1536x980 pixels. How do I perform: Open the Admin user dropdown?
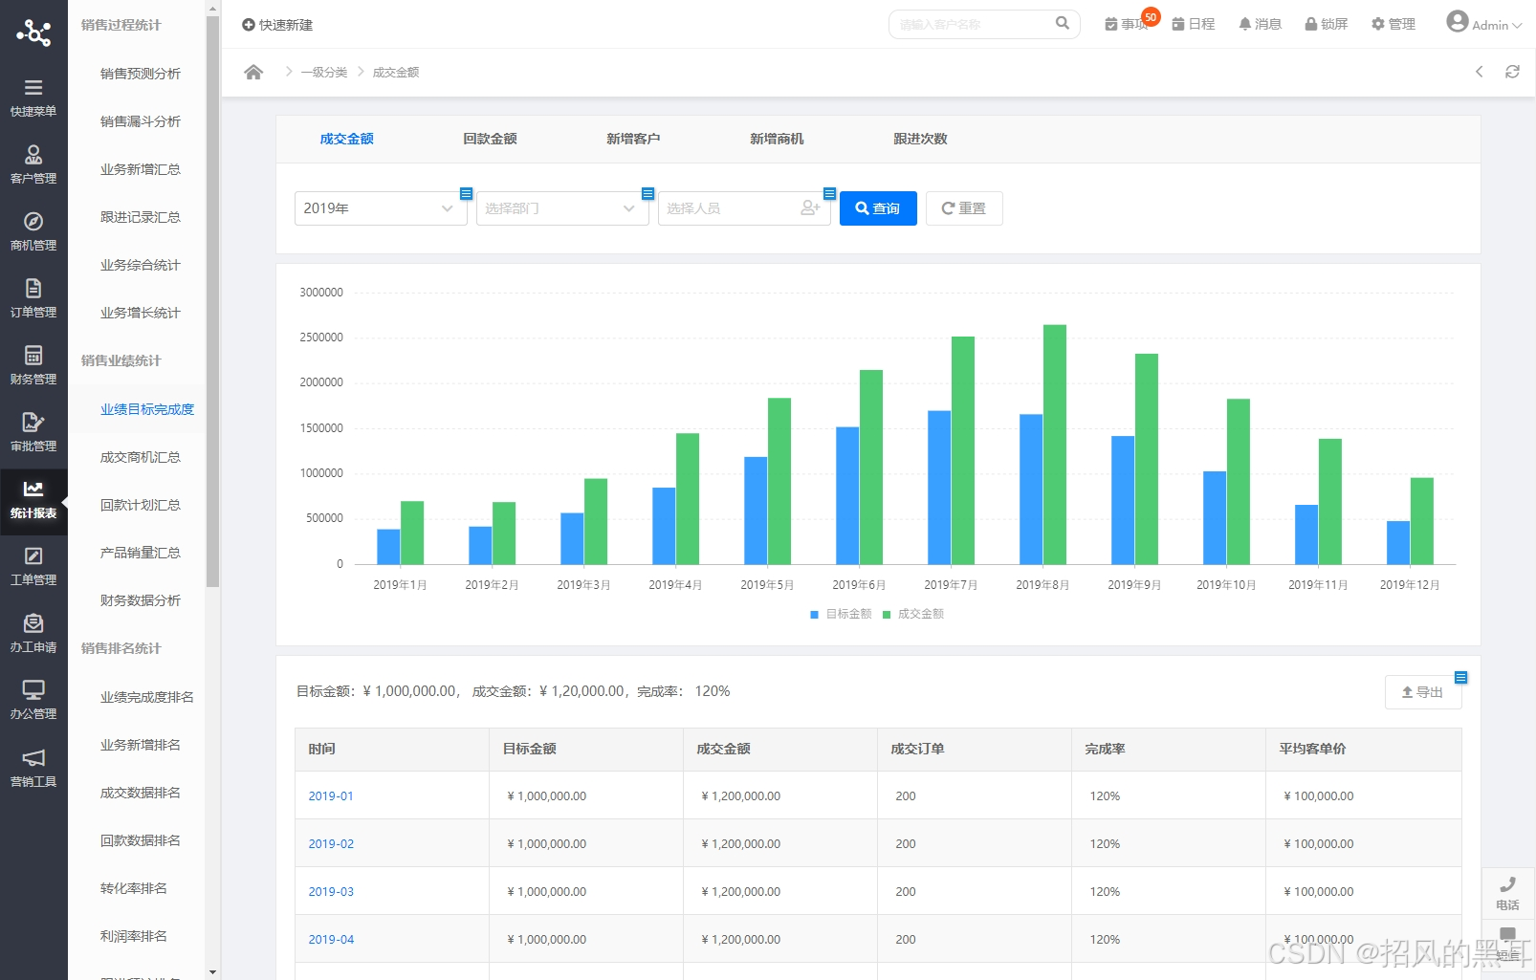(1484, 24)
